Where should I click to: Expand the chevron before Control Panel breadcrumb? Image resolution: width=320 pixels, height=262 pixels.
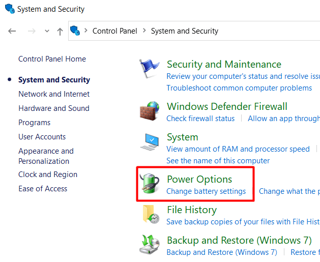[x=86, y=31]
